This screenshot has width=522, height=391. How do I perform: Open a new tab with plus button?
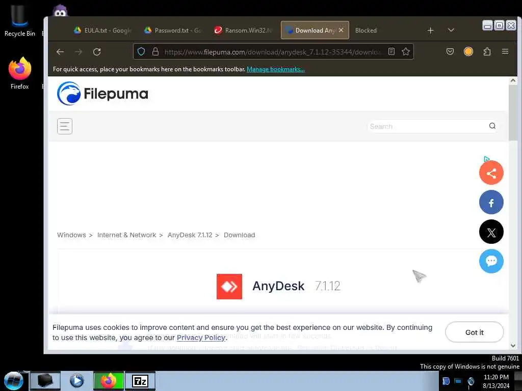(430, 31)
